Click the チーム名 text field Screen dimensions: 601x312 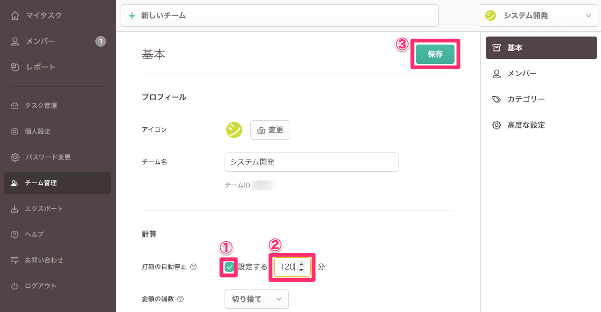click(x=311, y=162)
